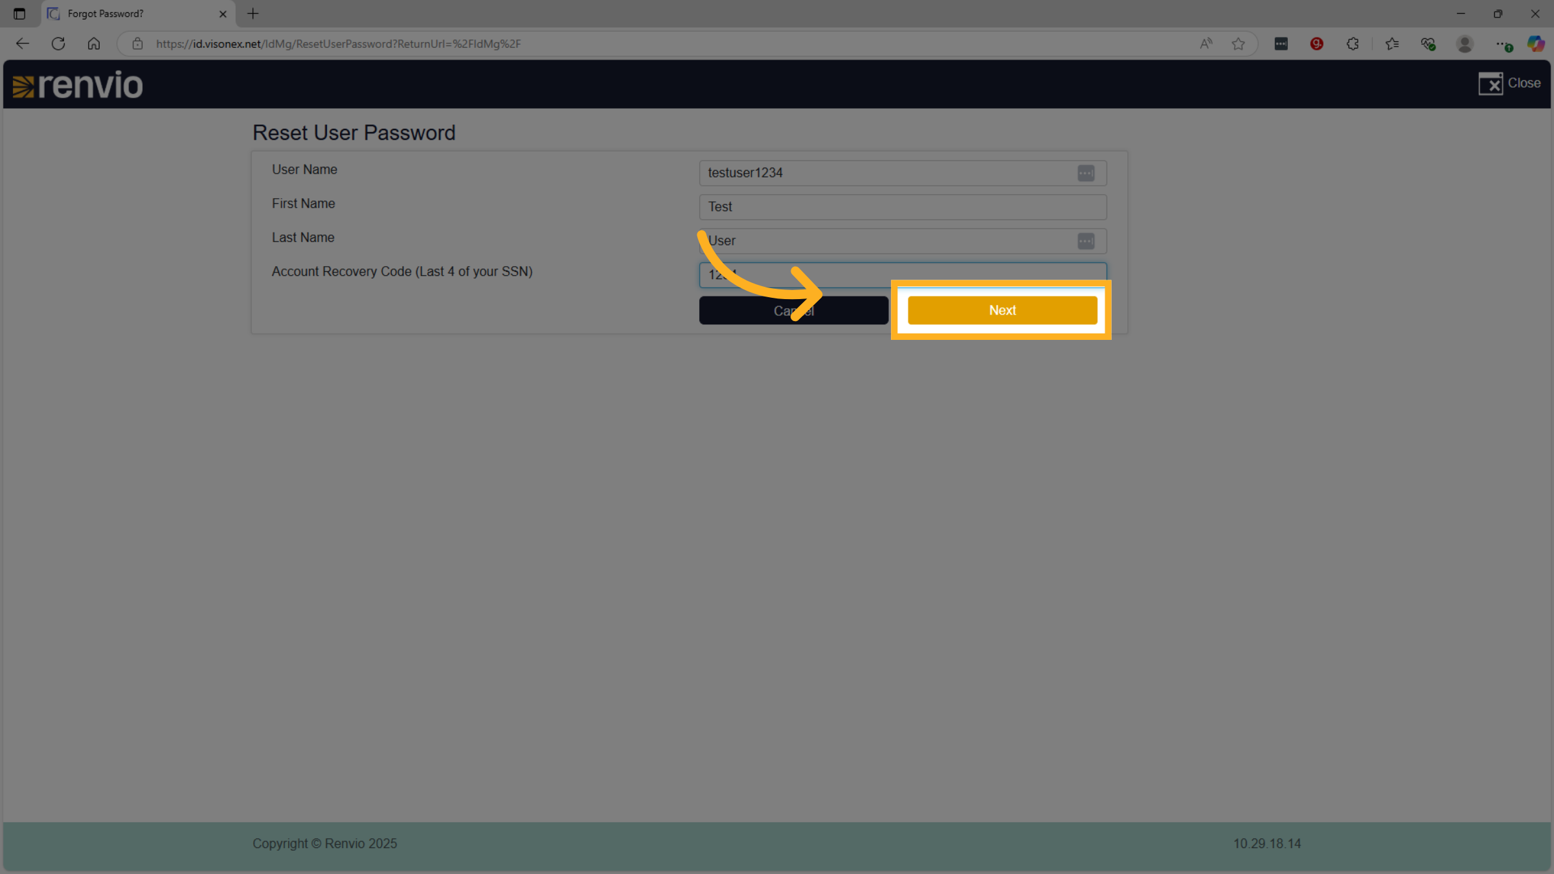Viewport: 1554px width, 874px height.
Task: Click the Next button
Action: 1002,310
